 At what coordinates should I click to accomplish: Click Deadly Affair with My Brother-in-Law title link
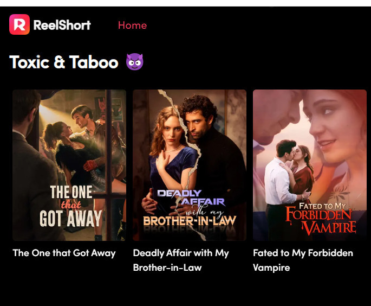[x=181, y=260]
